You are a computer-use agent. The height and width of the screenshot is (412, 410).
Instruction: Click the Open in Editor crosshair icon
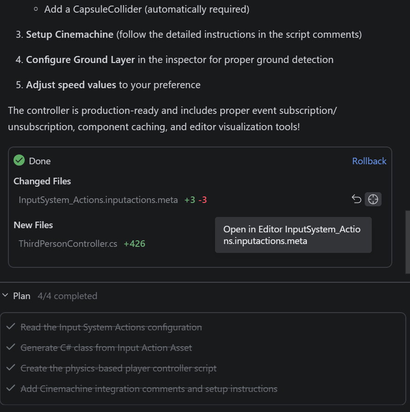[x=373, y=200]
